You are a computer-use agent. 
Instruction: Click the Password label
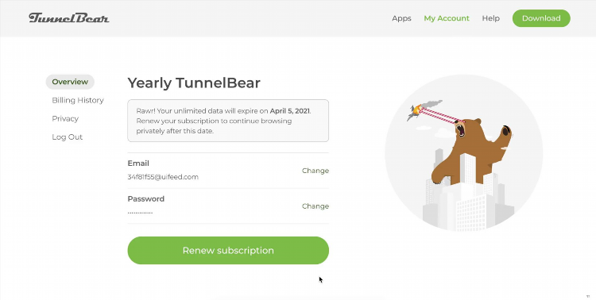(x=146, y=199)
